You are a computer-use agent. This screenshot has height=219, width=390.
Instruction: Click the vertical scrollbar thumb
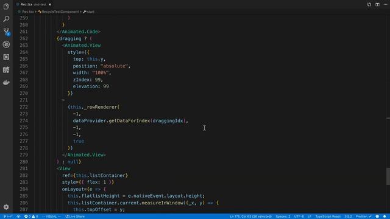[x=388, y=176]
